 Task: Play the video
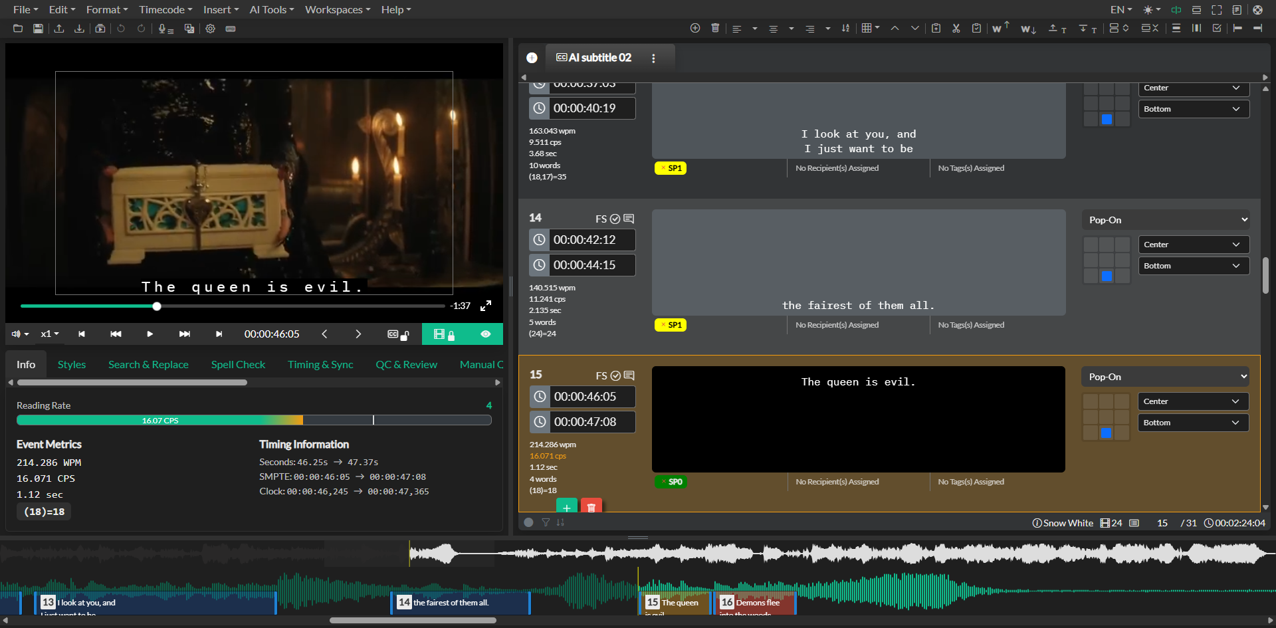coord(150,334)
